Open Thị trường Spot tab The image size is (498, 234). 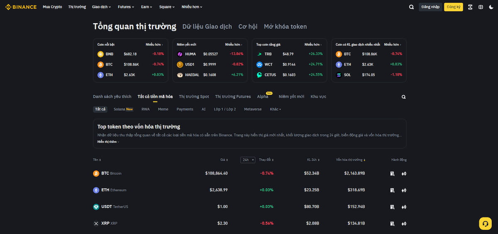click(194, 96)
